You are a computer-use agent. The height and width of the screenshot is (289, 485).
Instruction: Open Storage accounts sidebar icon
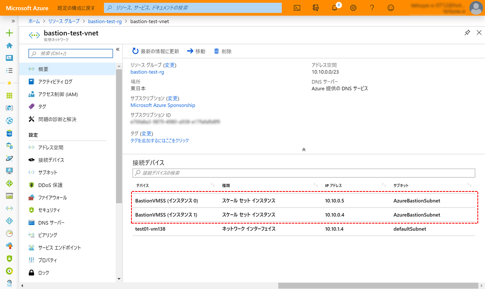pyautogui.click(x=9, y=196)
